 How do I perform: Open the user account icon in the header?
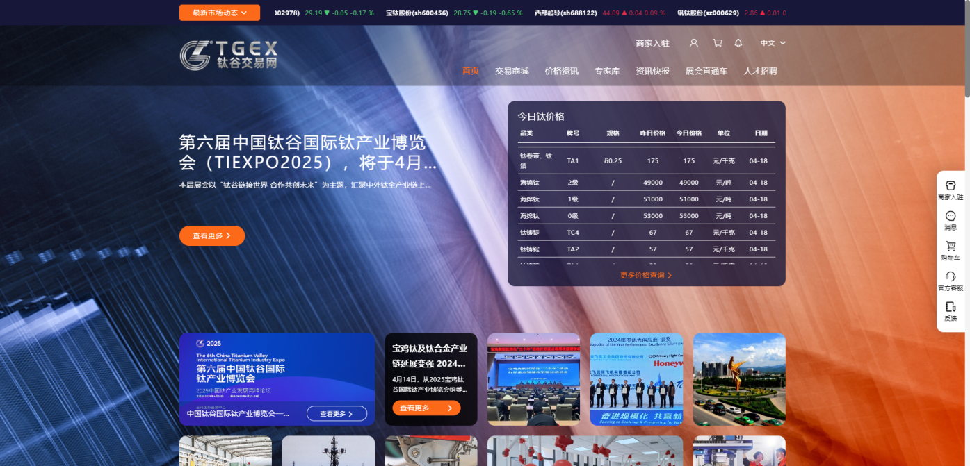coord(693,42)
